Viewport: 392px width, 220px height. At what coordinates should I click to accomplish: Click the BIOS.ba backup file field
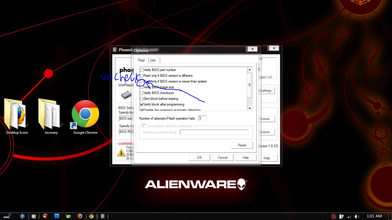125,118
